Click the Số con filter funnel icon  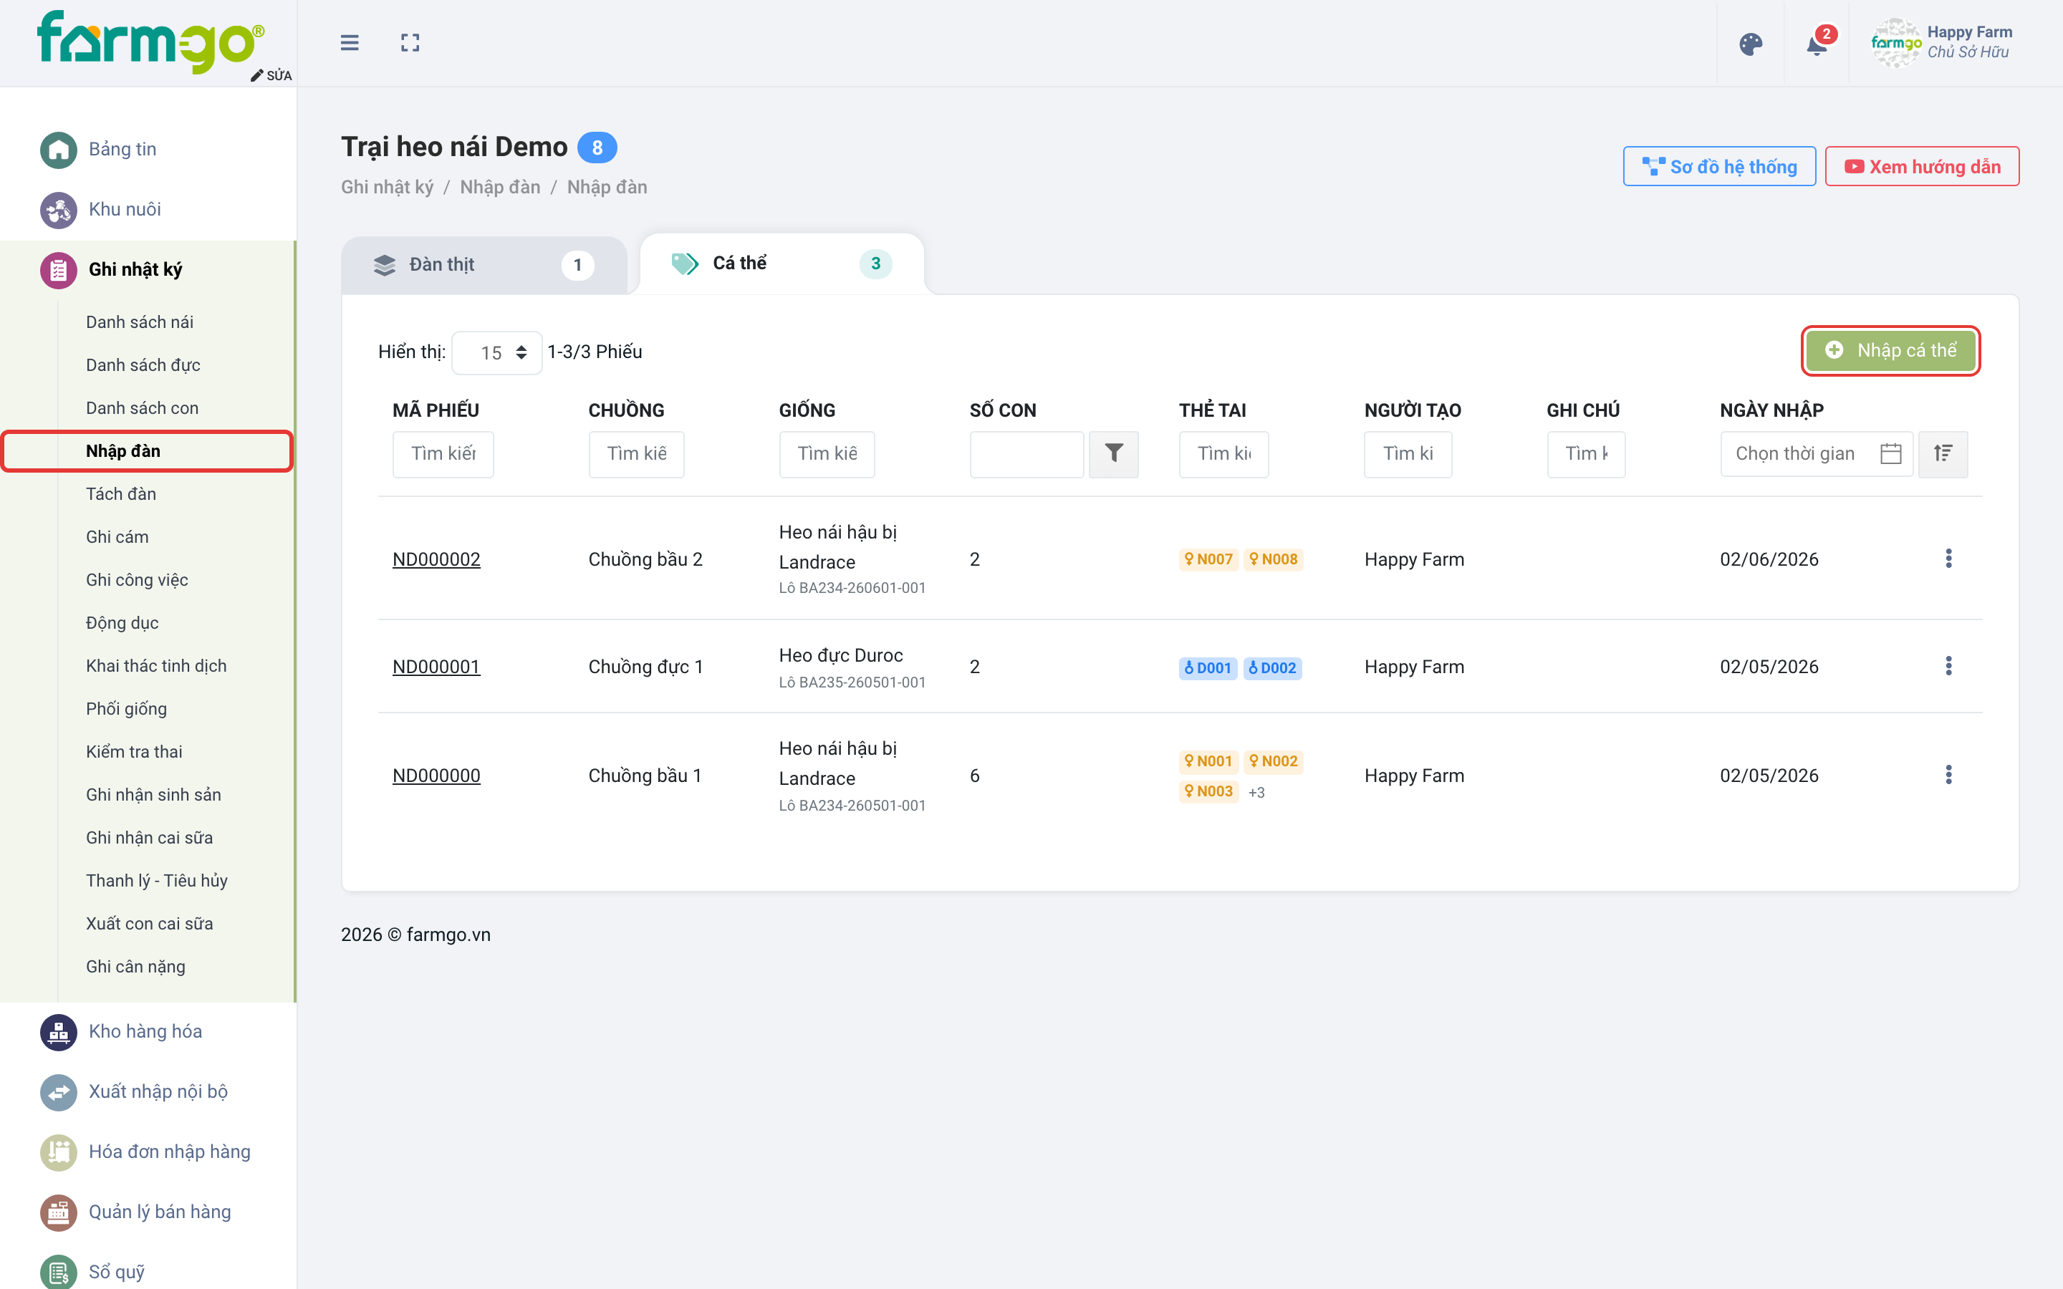coord(1113,453)
